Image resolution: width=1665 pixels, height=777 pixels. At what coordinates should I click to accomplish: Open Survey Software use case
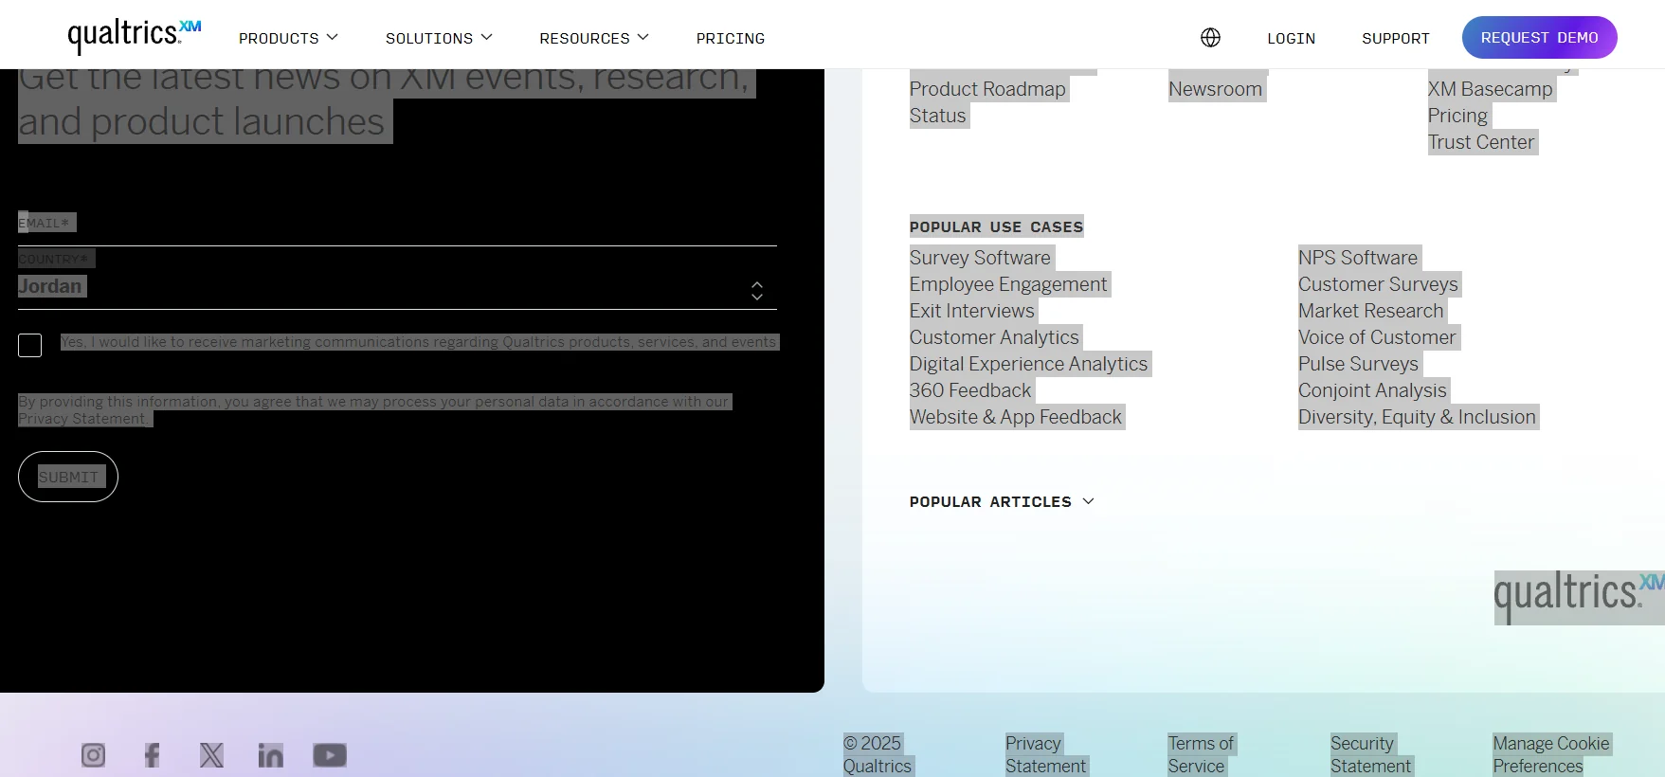[x=981, y=258]
